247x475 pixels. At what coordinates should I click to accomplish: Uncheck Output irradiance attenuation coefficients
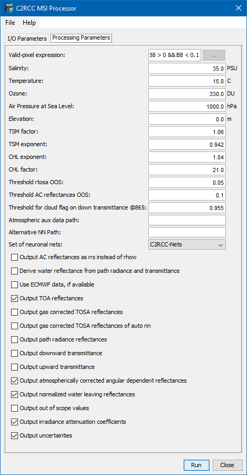coord(14,422)
